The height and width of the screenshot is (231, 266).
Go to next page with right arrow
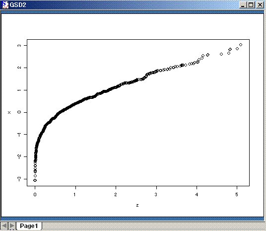[12, 226]
